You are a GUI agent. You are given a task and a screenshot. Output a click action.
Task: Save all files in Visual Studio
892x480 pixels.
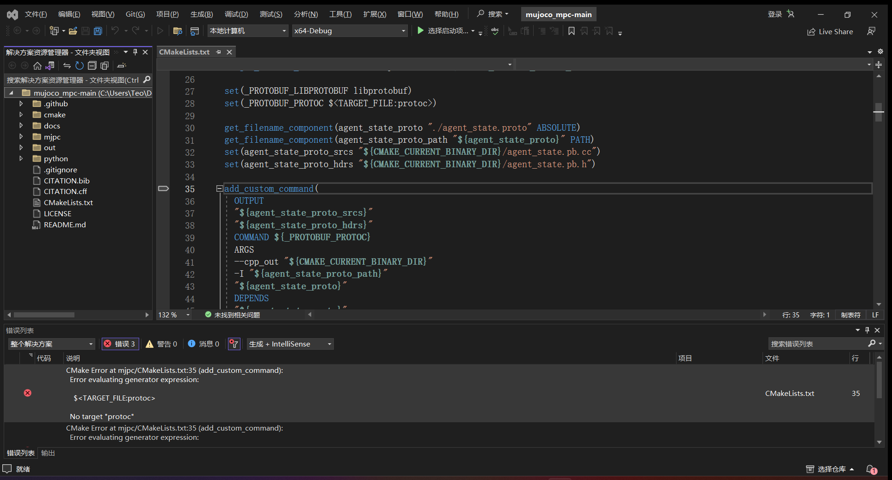pos(98,30)
